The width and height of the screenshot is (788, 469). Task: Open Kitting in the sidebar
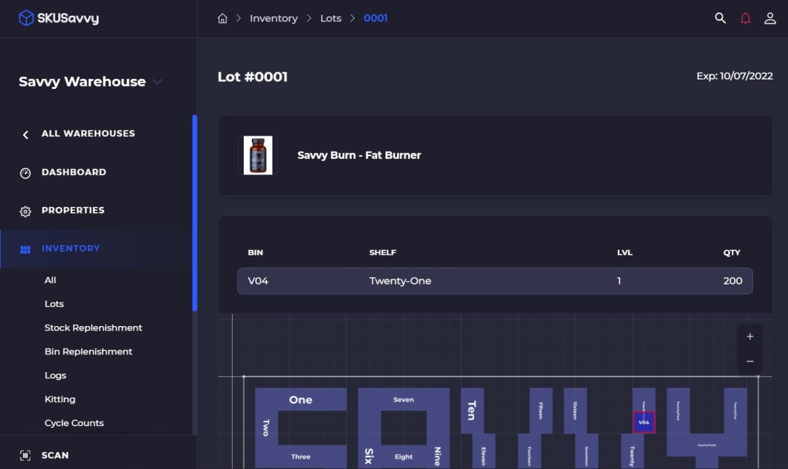click(x=60, y=399)
